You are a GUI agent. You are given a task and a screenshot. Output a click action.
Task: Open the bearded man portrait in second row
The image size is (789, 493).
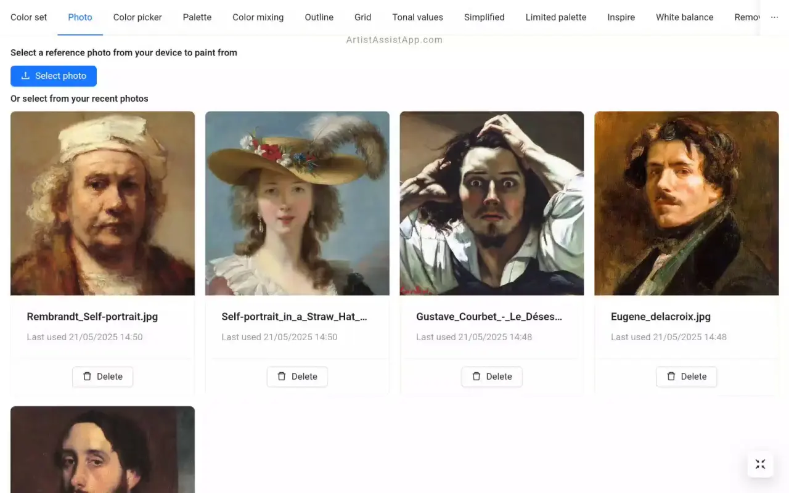click(x=102, y=449)
